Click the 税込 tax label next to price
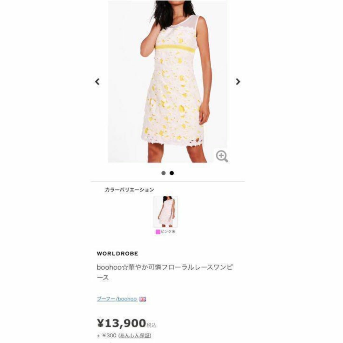This screenshot has height=343, width=343. point(151,325)
